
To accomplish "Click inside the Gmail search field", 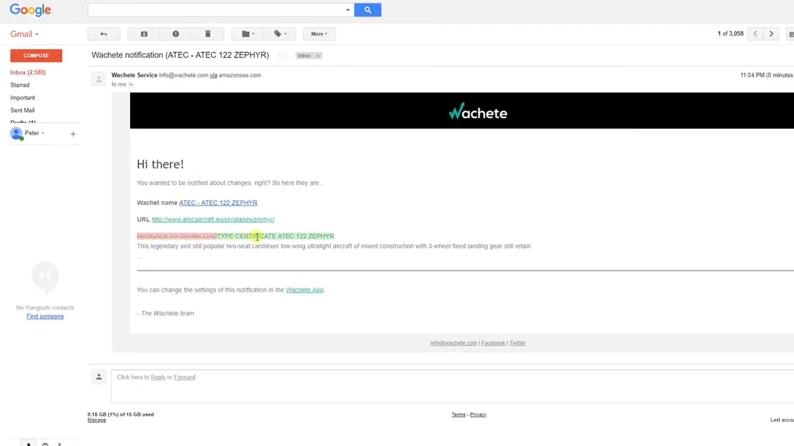I will click(216, 10).
